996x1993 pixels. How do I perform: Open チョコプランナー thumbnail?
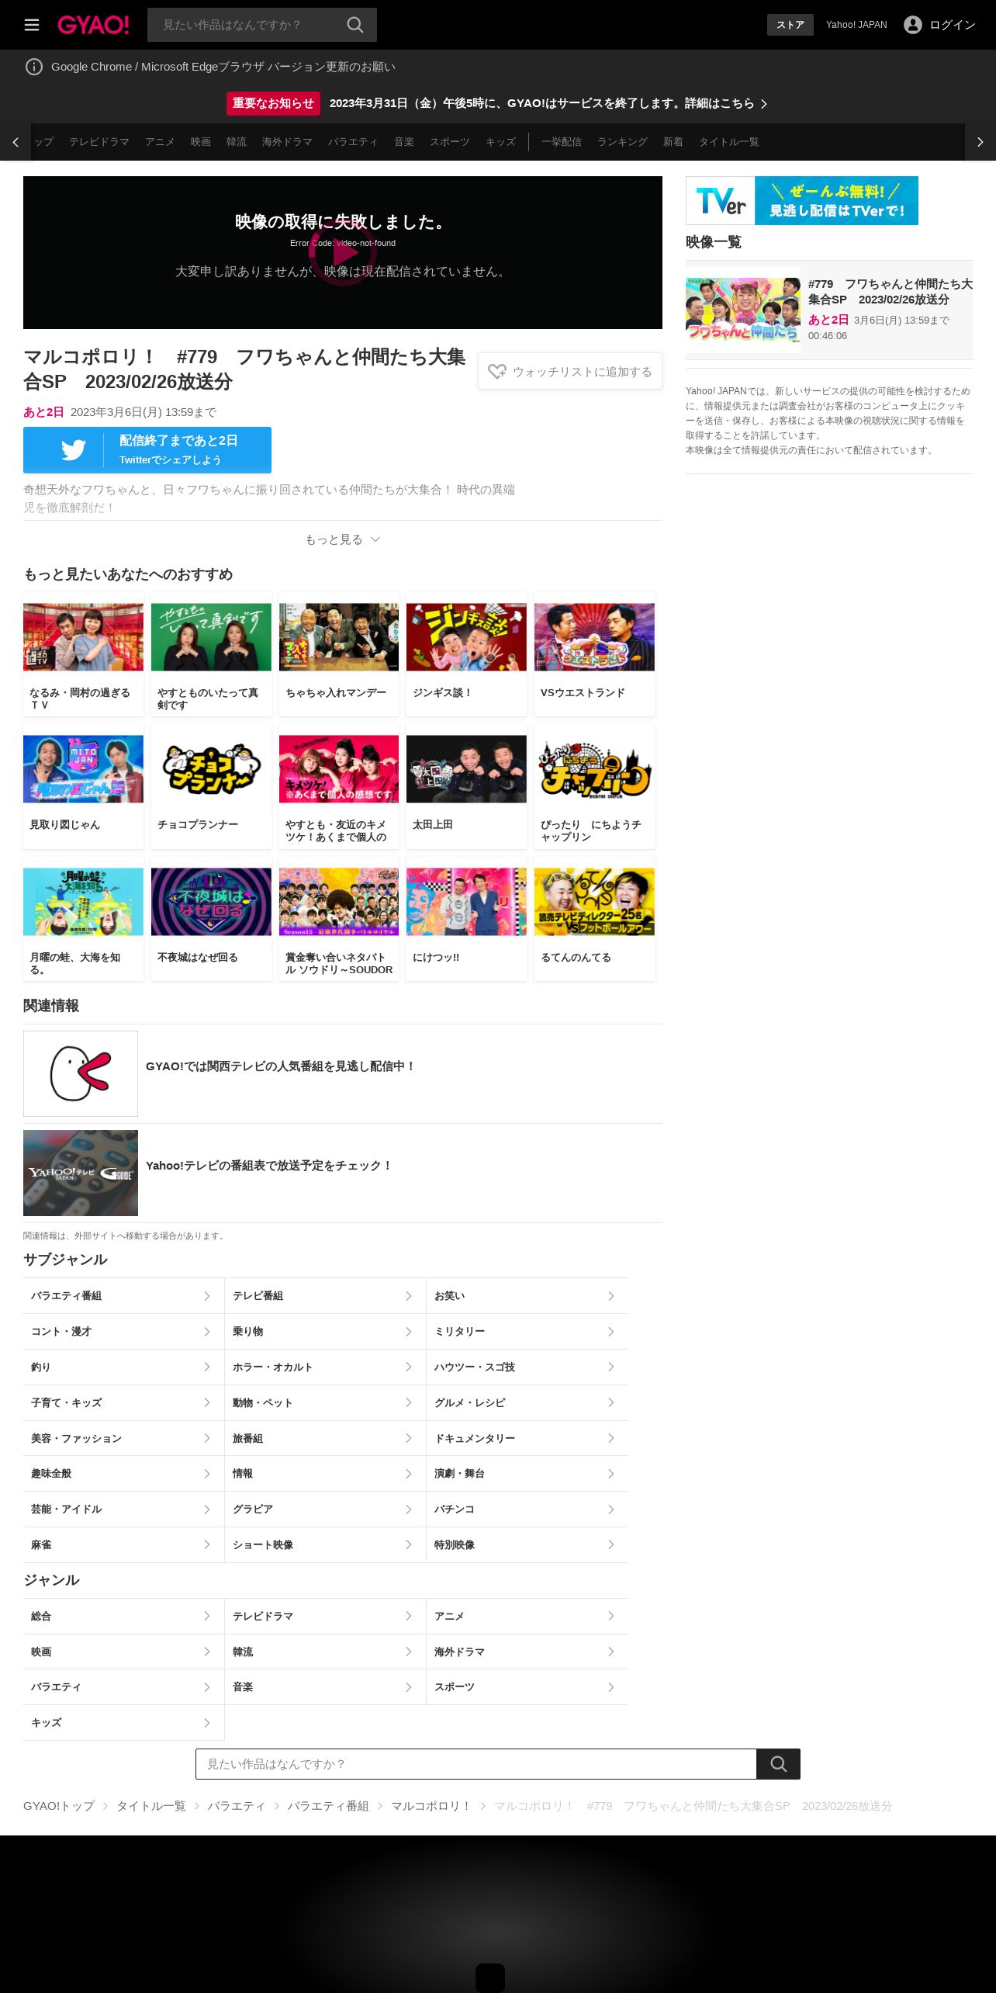pyautogui.click(x=211, y=769)
